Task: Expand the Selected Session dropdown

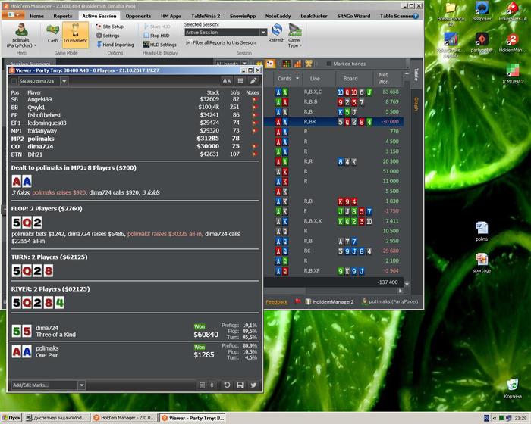Action: pos(263,33)
